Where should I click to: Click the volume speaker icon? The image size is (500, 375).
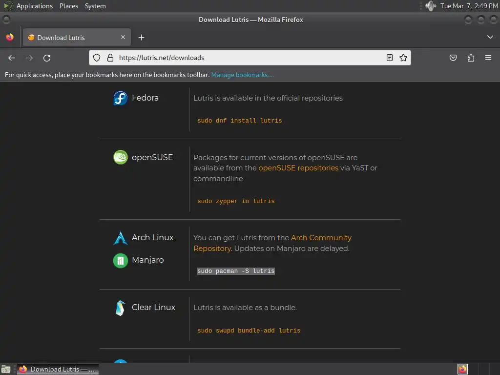431,6
